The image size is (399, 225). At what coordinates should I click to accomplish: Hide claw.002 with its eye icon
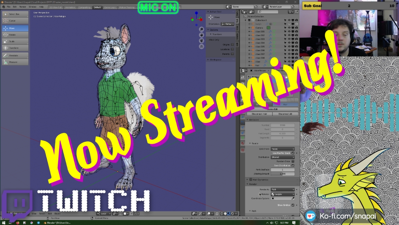point(289,35)
